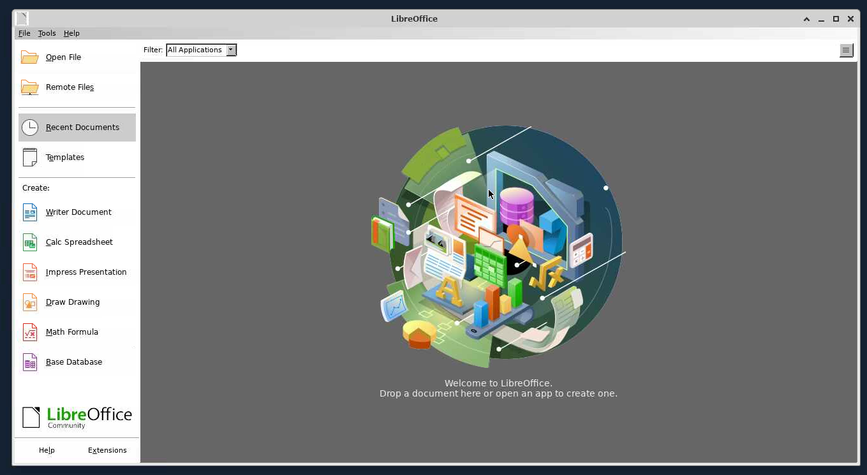867x475 pixels.
Task: Open the File menu
Action: (x=24, y=33)
